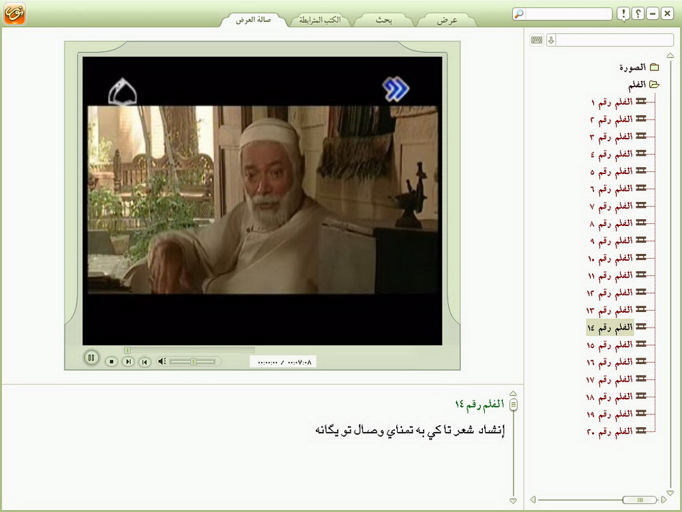
Task: Stop the video playback
Action: point(111,361)
